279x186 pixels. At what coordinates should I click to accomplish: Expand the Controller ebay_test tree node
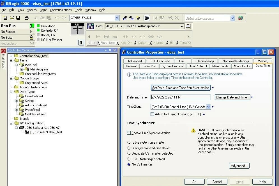pyautogui.click(x=11, y=56)
